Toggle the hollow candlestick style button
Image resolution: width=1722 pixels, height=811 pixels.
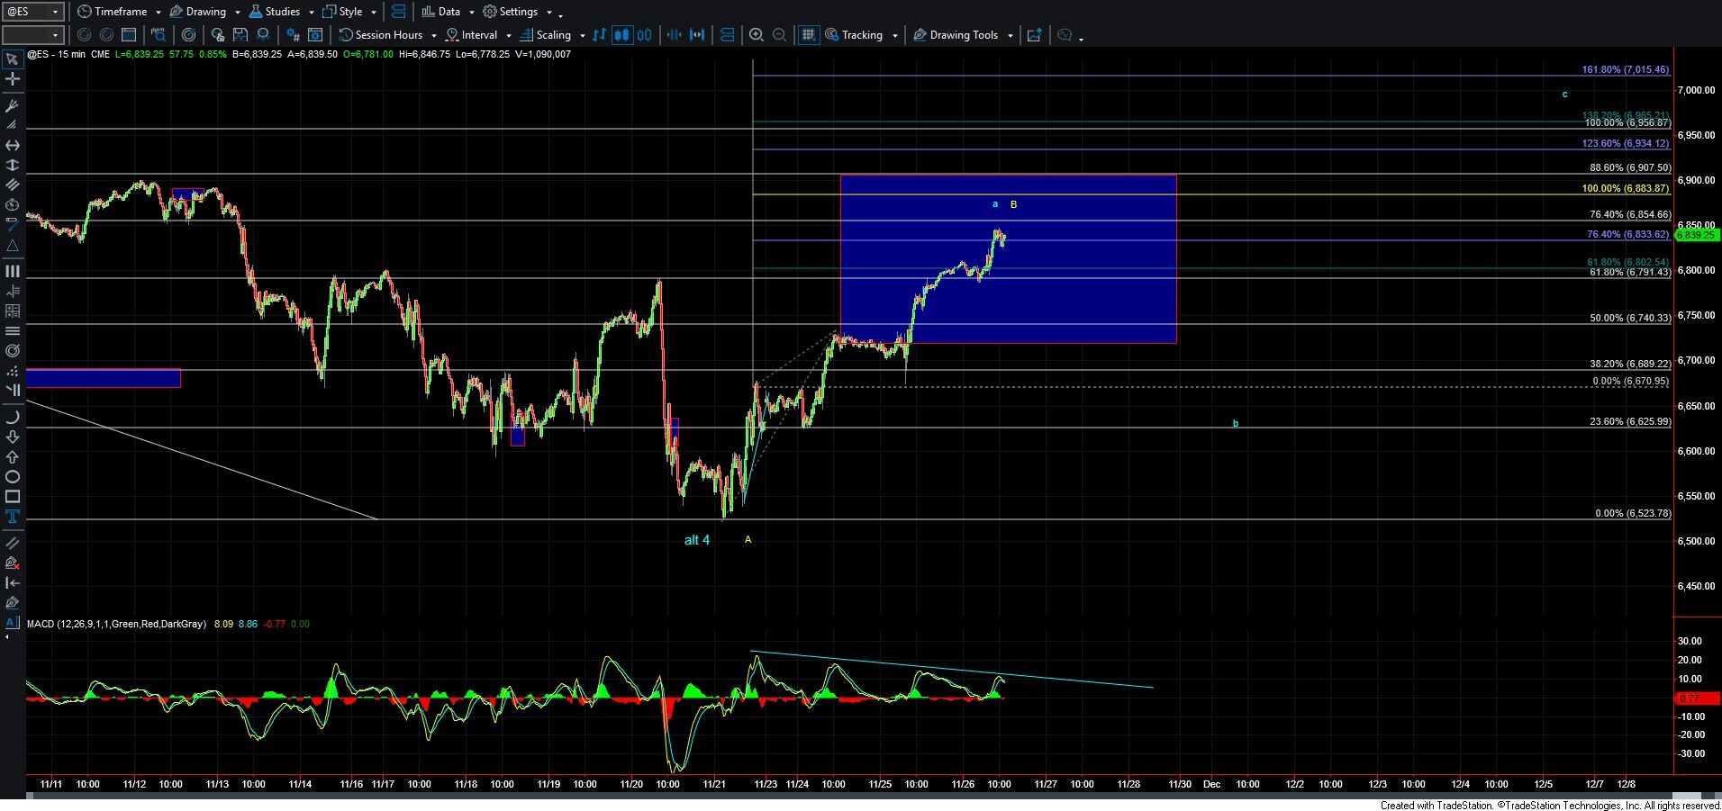644,35
